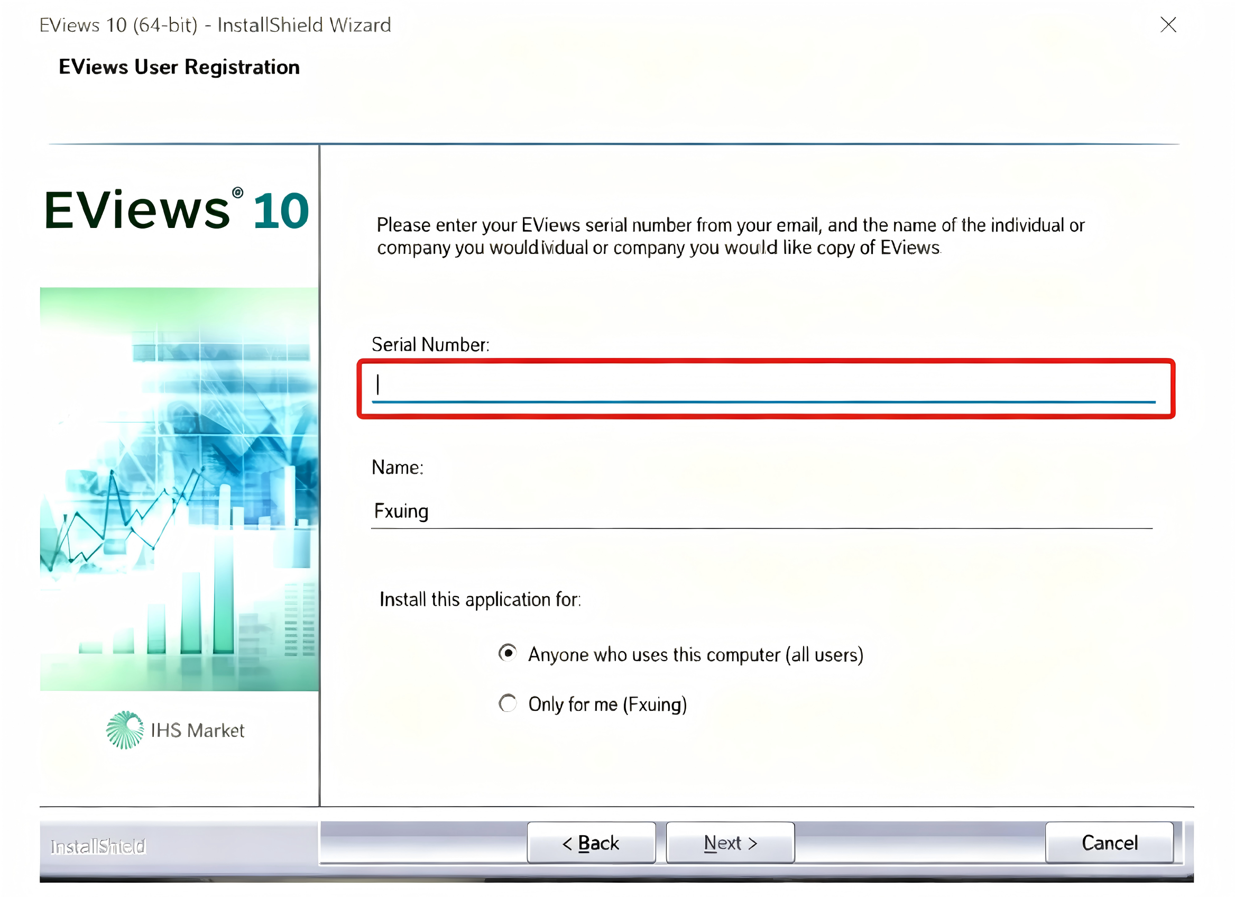Screen dimensions: 1235x897
Task: Click the Install this application for label
Action: (x=480, y=600)
